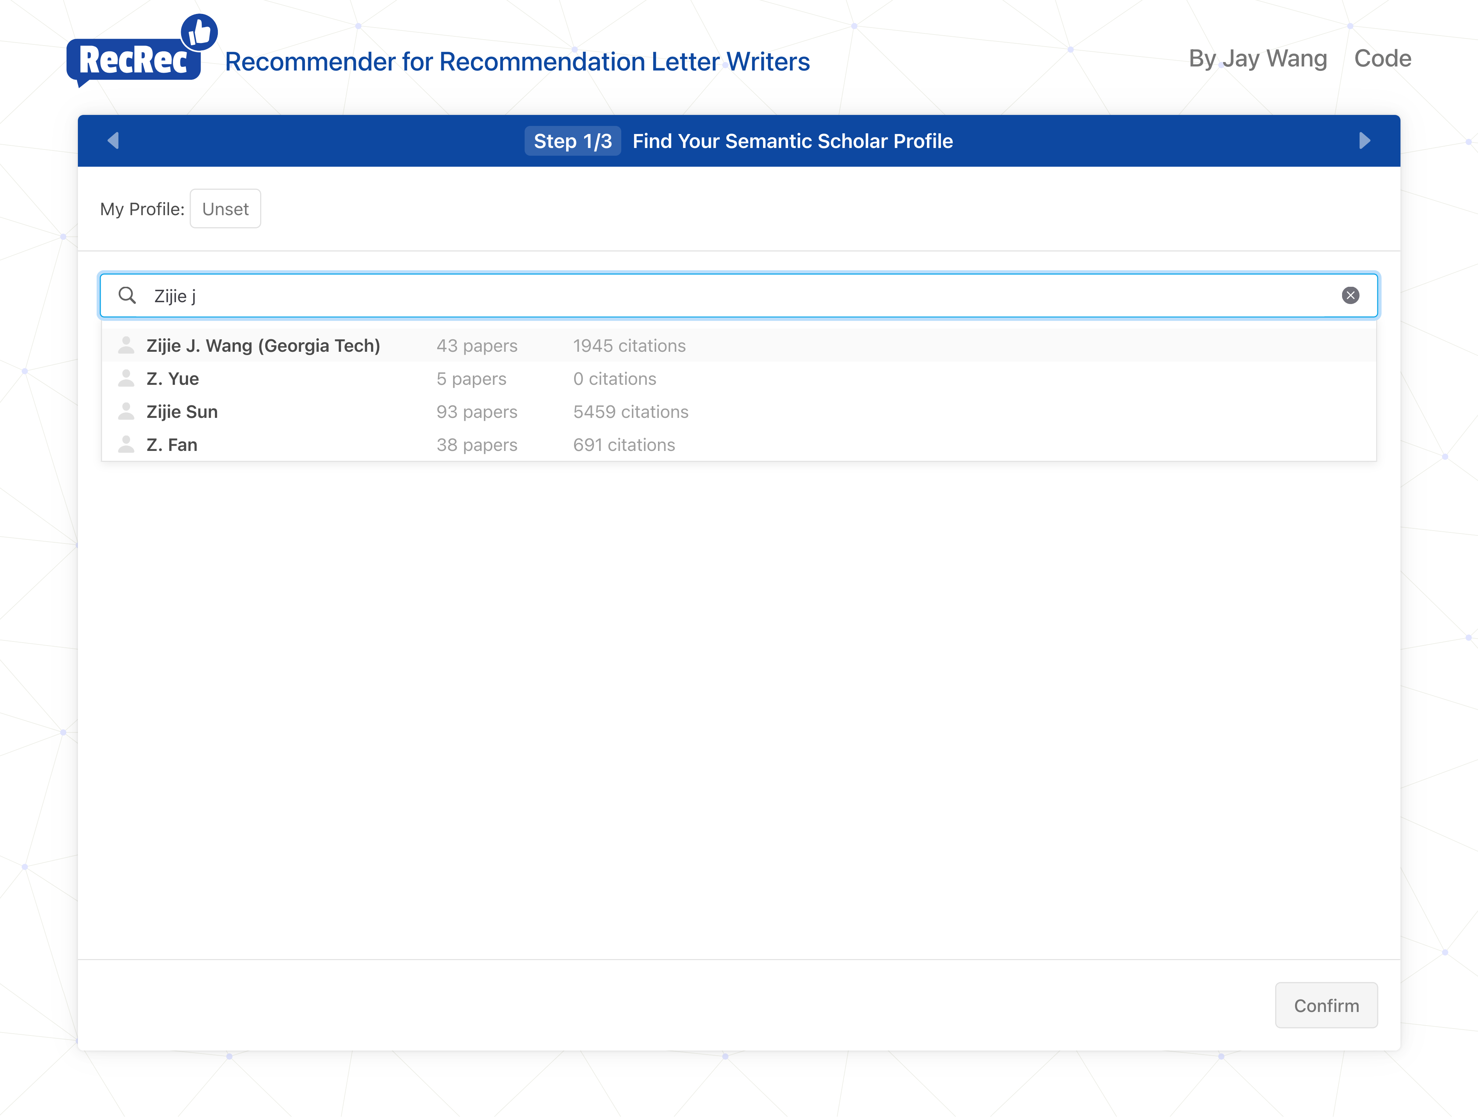Click '1945 citations' in Wang row
The image size is (1478, 1117).
point(629,346)
